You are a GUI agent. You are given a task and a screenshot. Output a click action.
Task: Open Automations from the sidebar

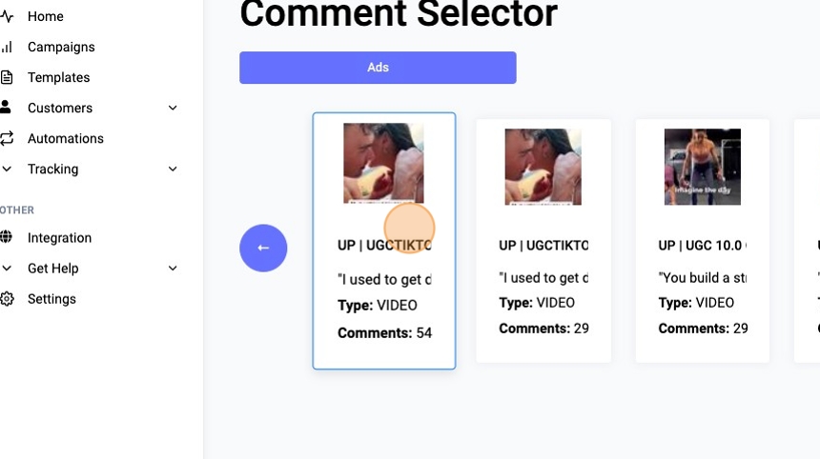(x=65, y=138)
